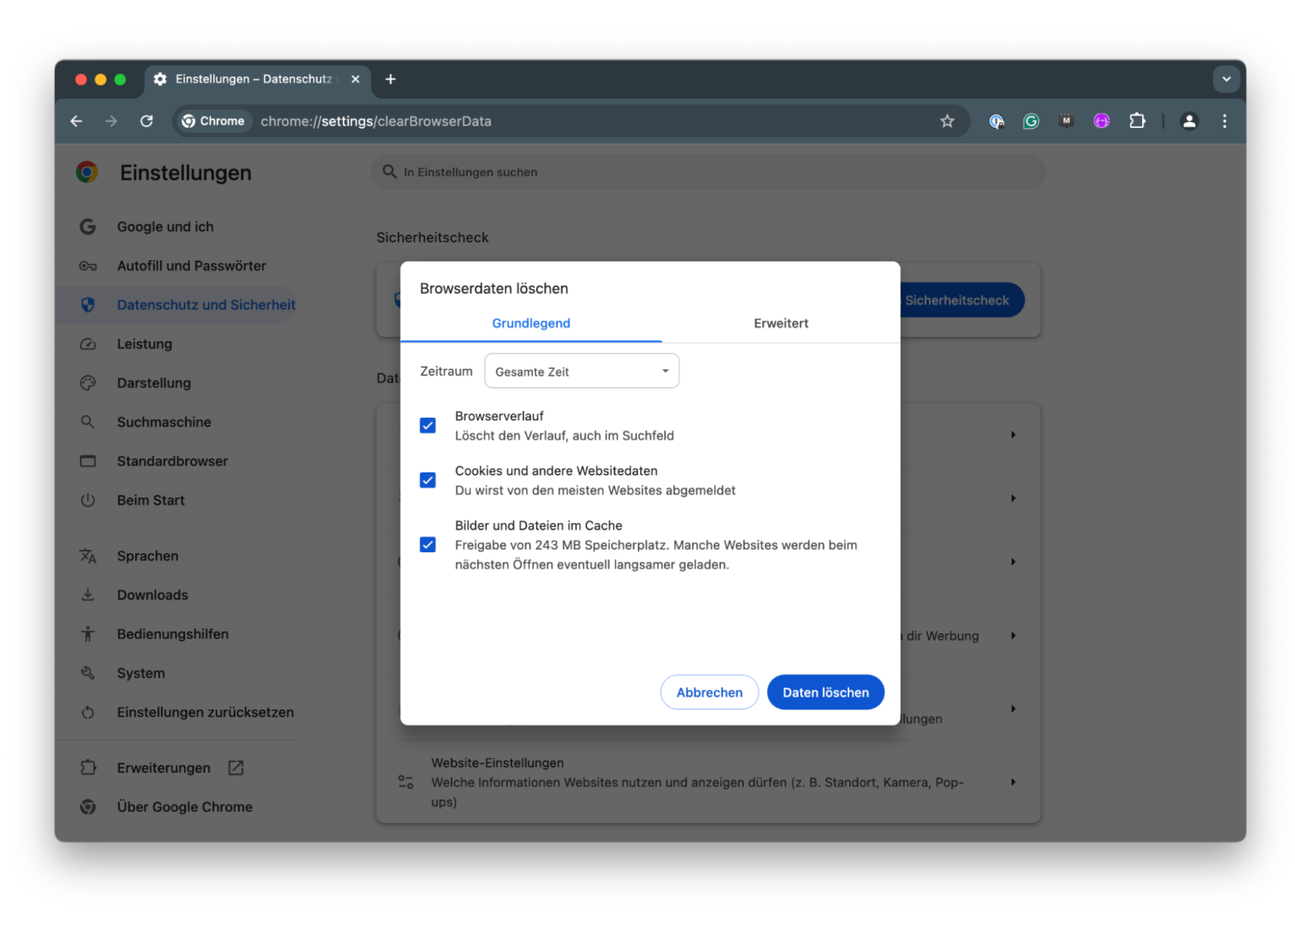Close the Einstellungen browser tab
The width and height of the screenshot is (1295, 930).
click(355, 79)
